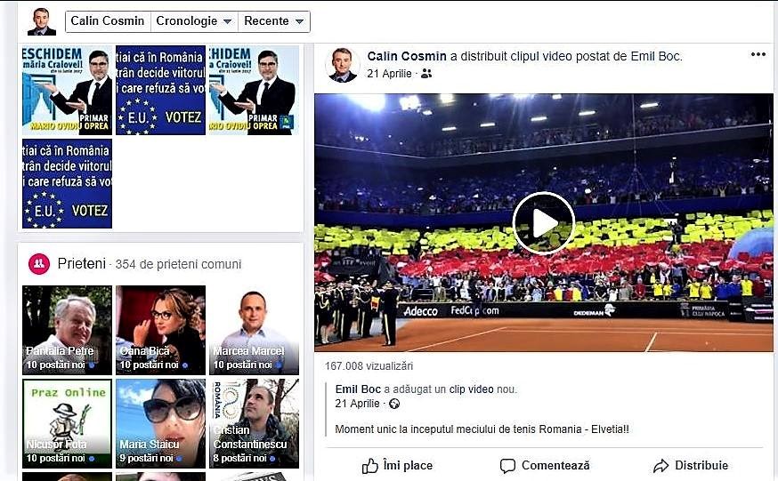Open Calin Cosmin's profile picture in the top bar

coord(41,22)
